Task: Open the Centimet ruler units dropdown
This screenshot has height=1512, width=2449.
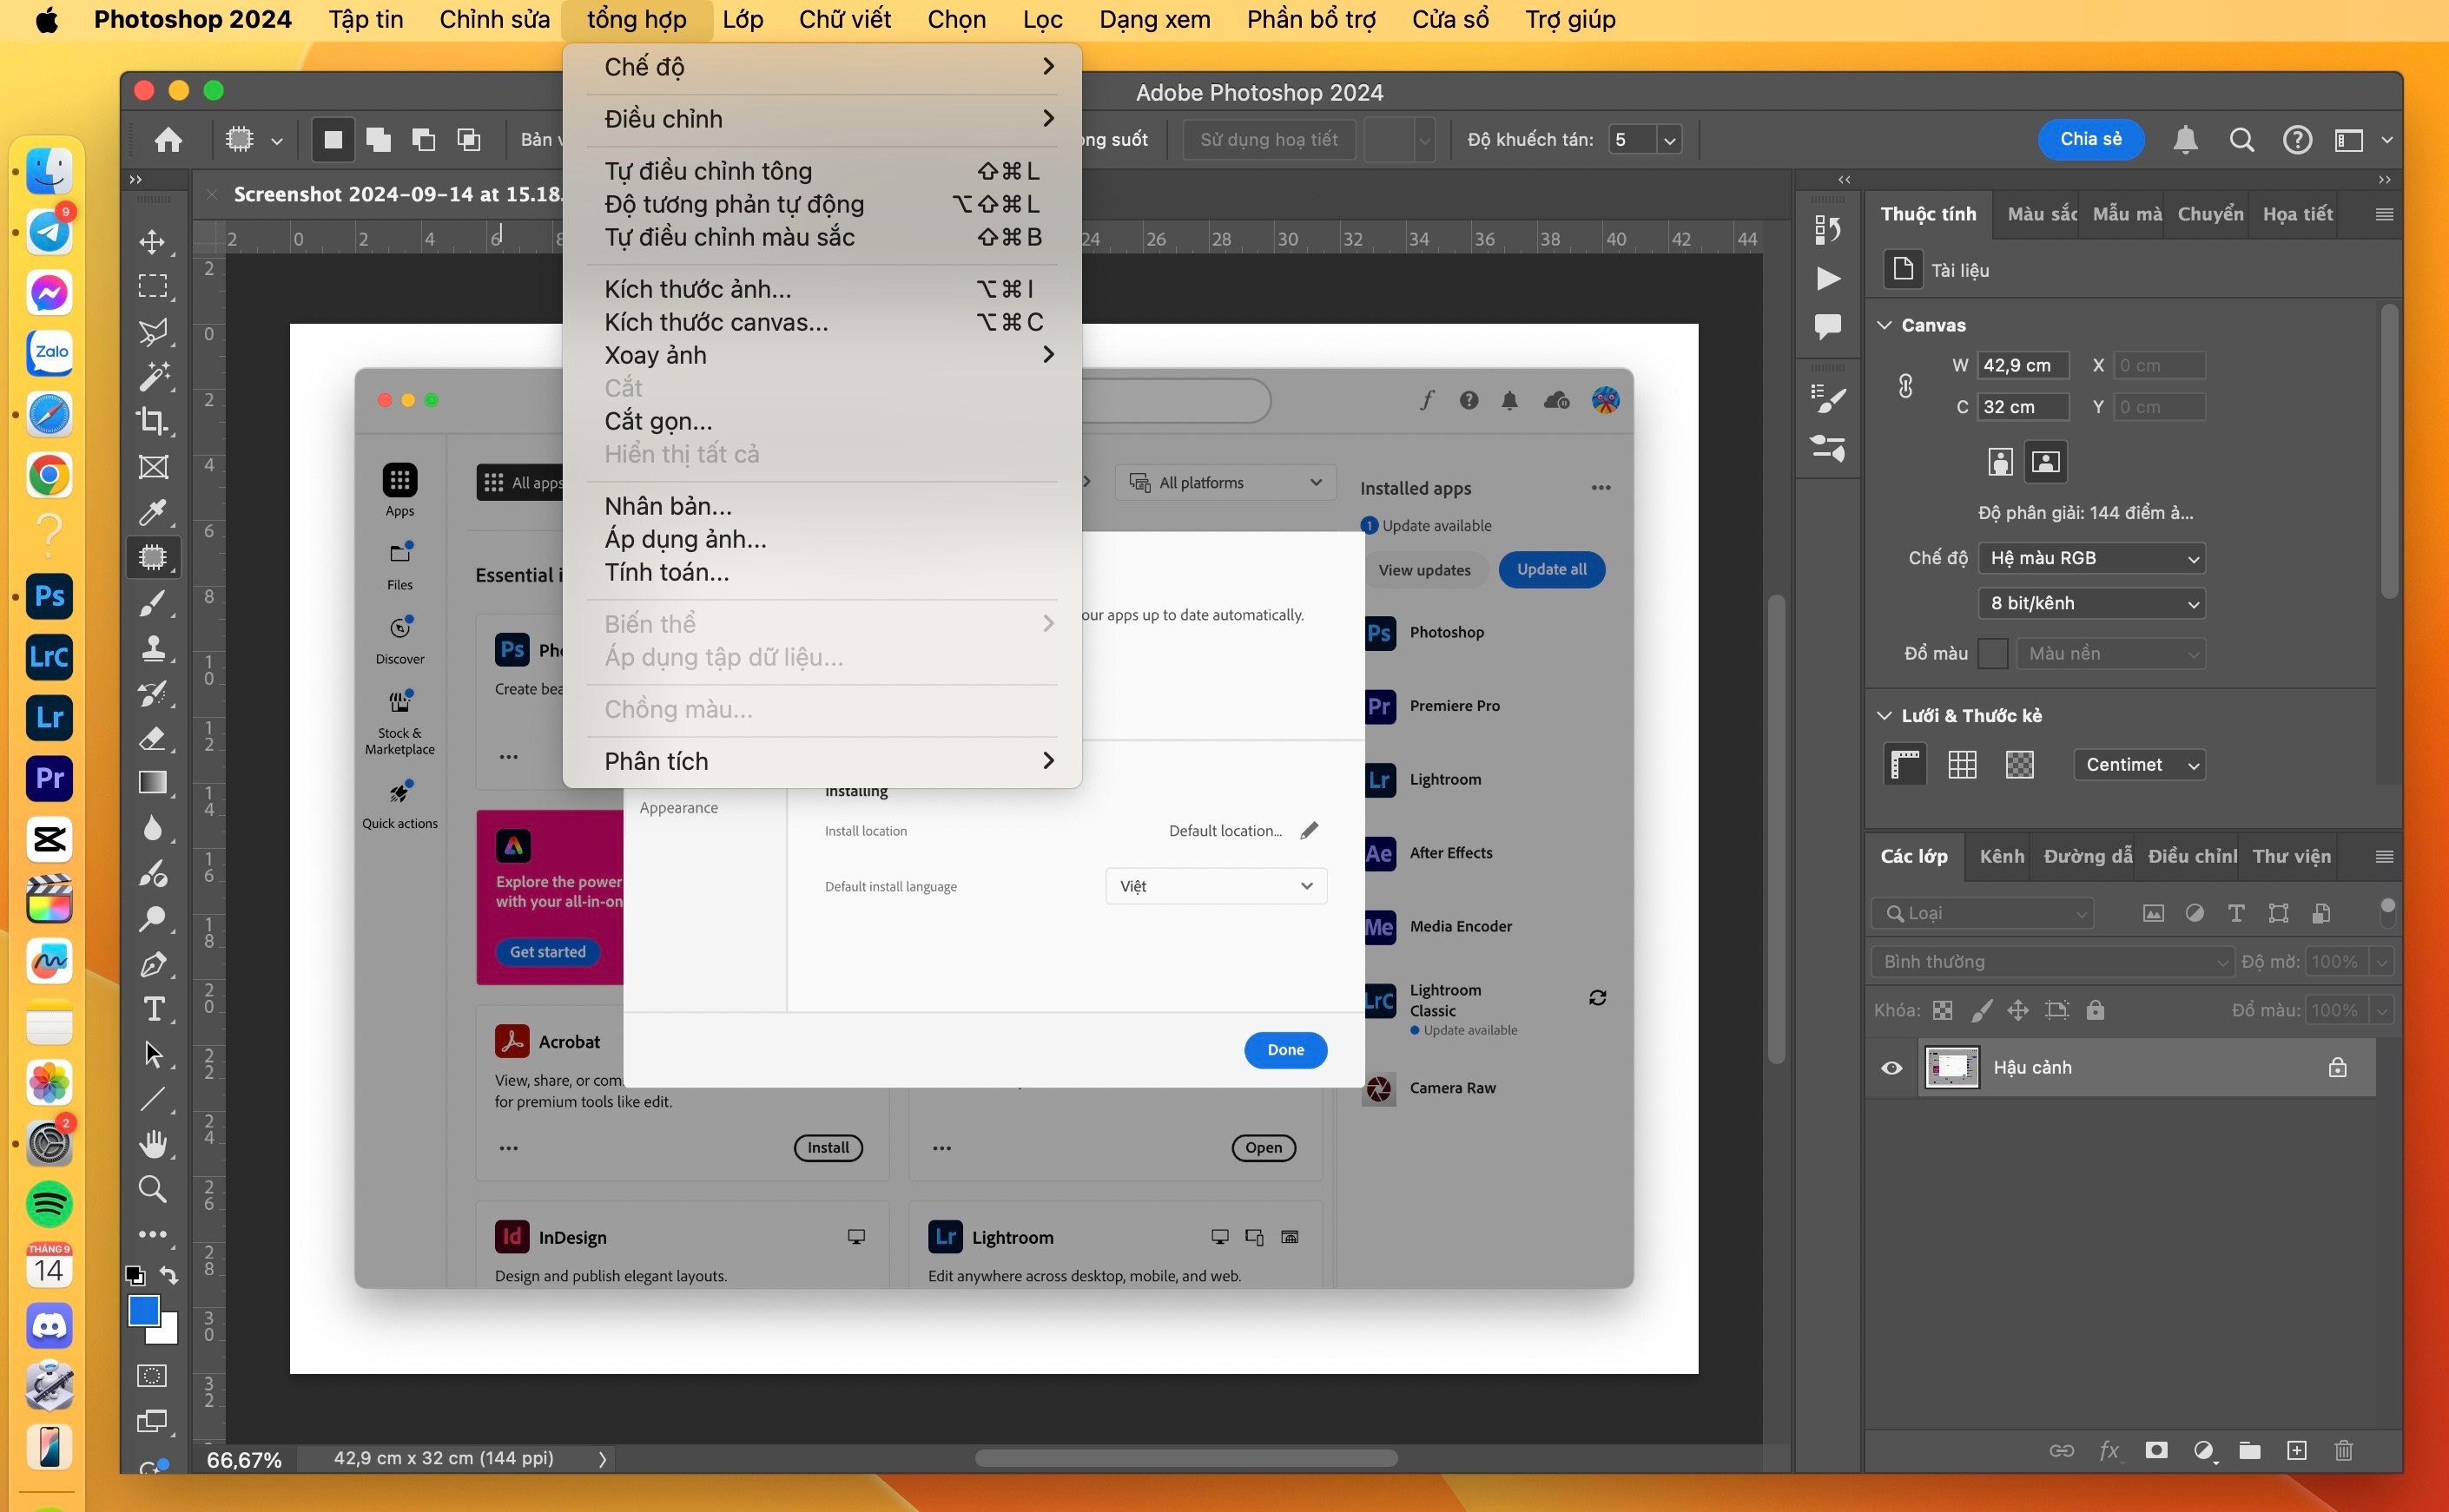Action: tap(2138, 765)
